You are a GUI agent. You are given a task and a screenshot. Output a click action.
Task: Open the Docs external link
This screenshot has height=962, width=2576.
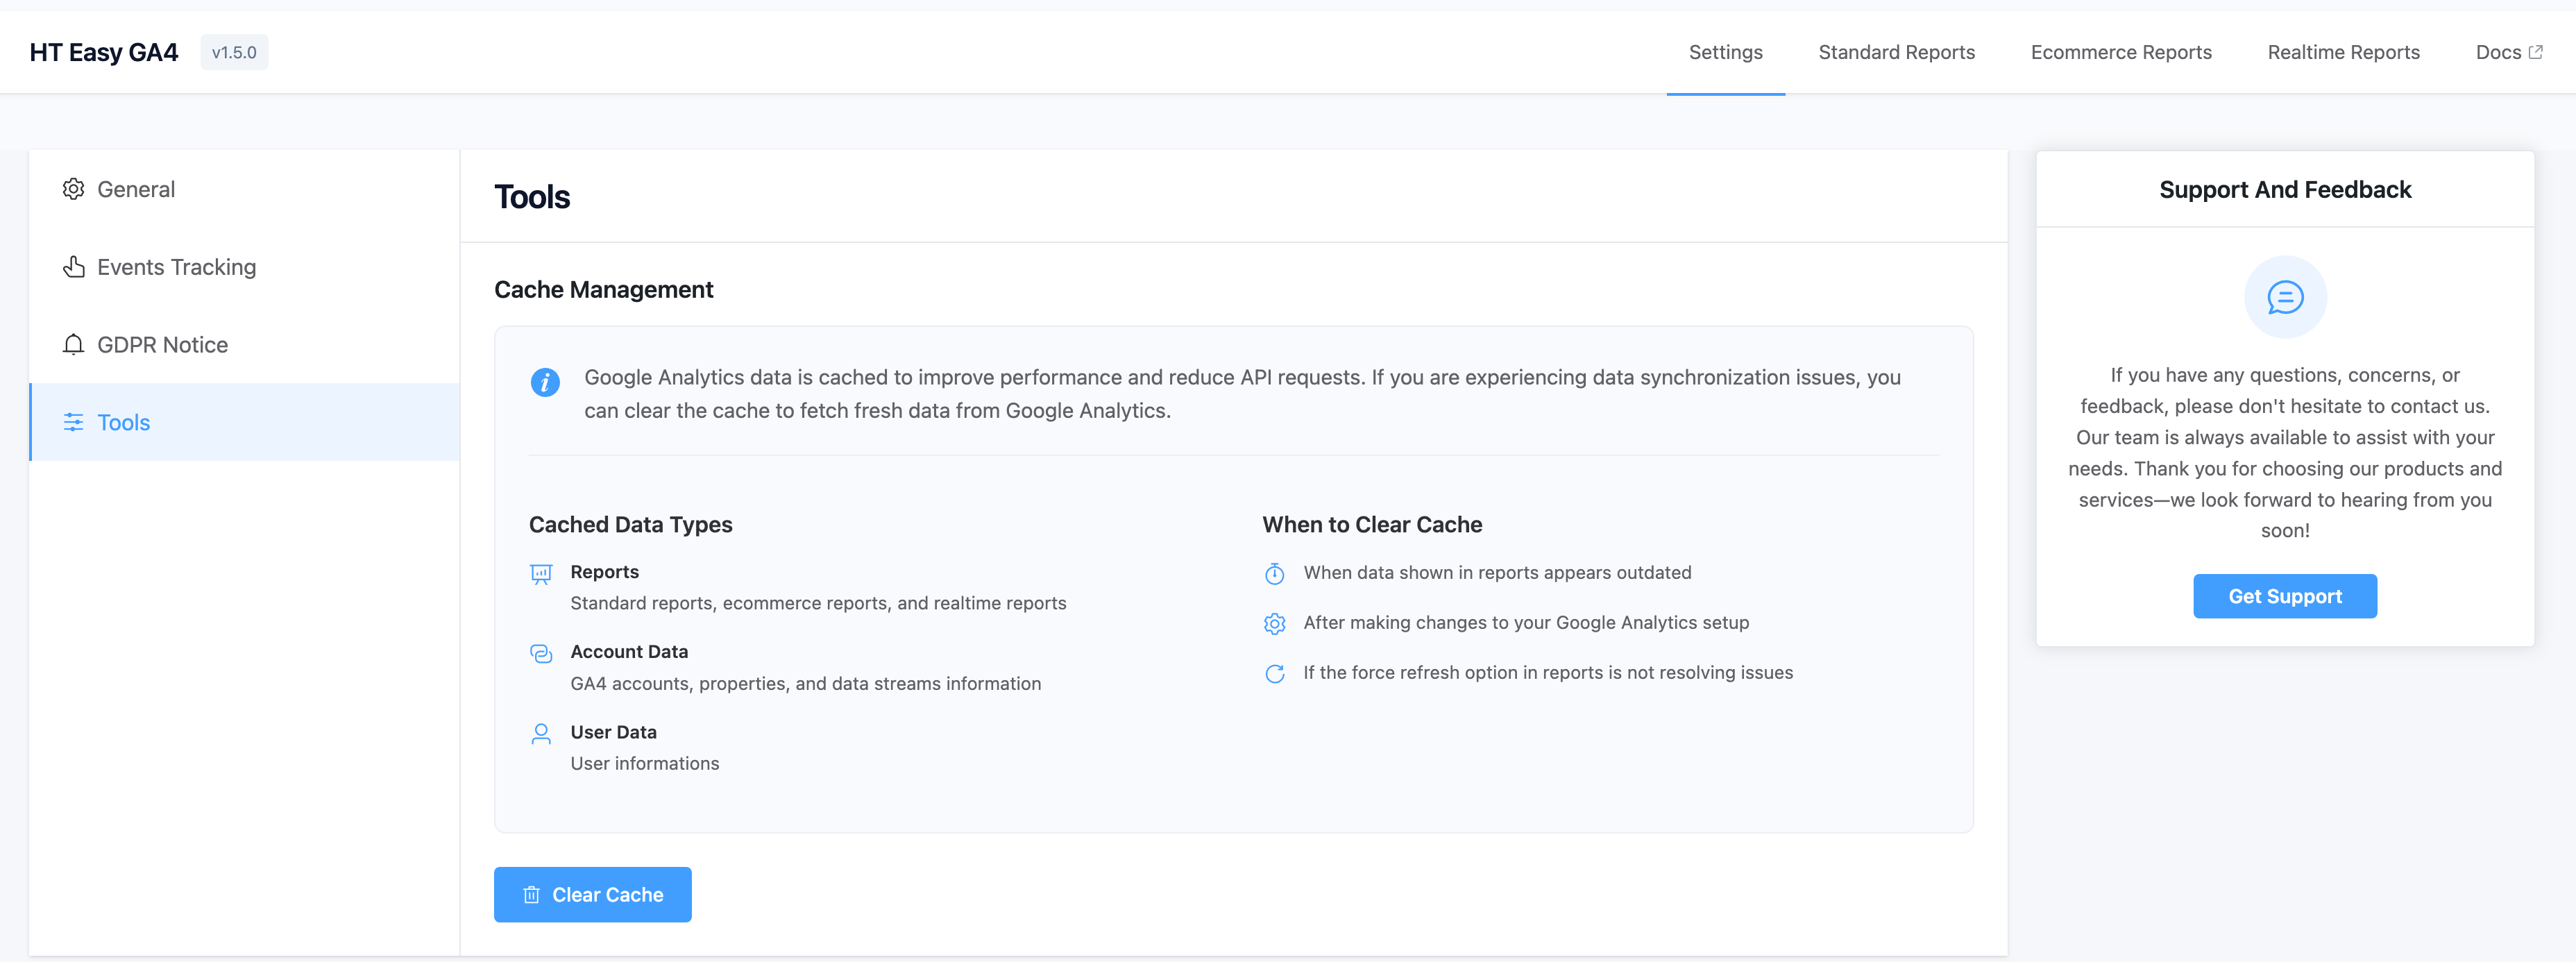tap(2507, 52)
